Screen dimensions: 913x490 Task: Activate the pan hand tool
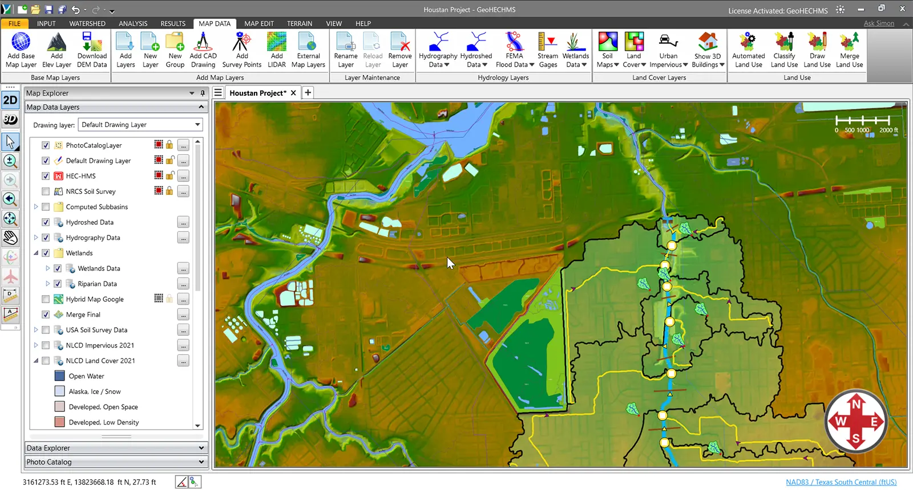(10, 237)
